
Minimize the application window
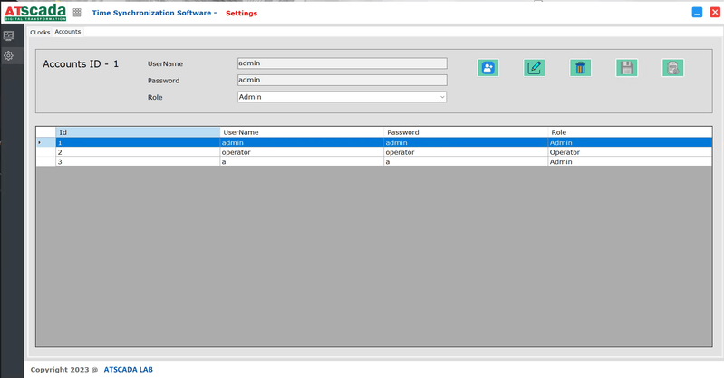coord(697,13)
